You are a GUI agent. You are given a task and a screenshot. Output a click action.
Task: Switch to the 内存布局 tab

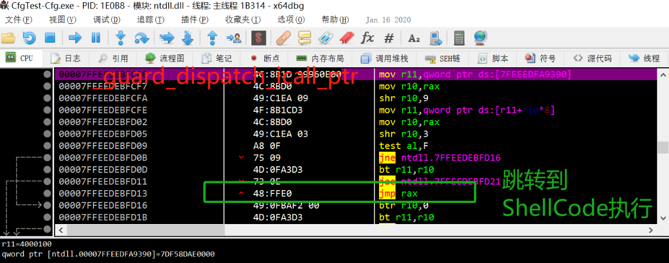[320, 58]
